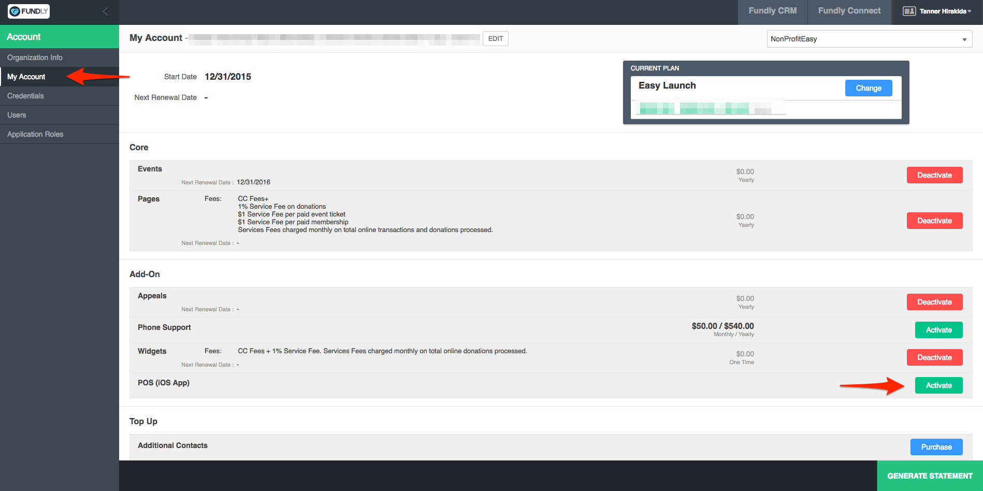
Task: Activate Phone Support add-on
Action: point(938,330)
